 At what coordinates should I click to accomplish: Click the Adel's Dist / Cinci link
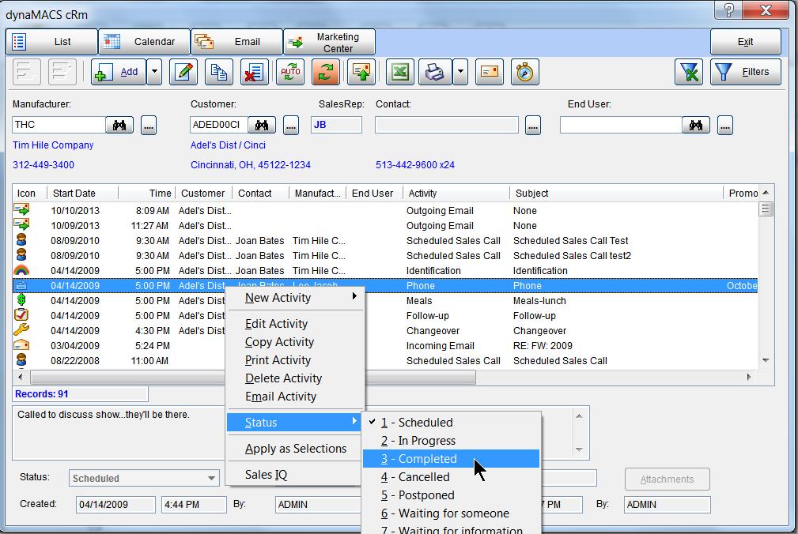pos(228,145)
